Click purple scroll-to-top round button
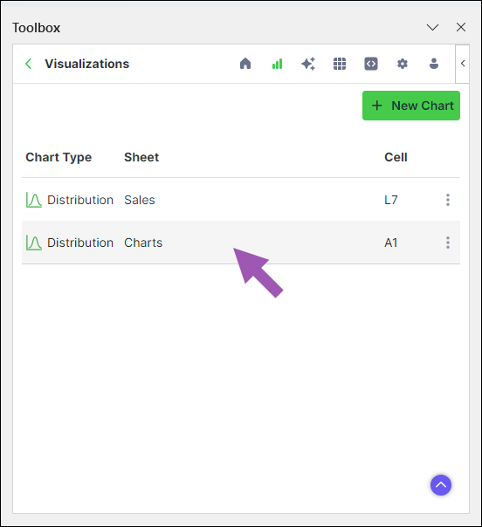This screenshot has width=482, height=527. pos(441,485)
